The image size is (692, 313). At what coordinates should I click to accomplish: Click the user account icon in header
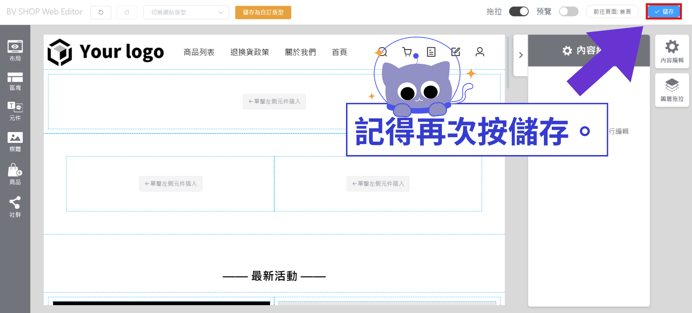(x=480, y=52)
